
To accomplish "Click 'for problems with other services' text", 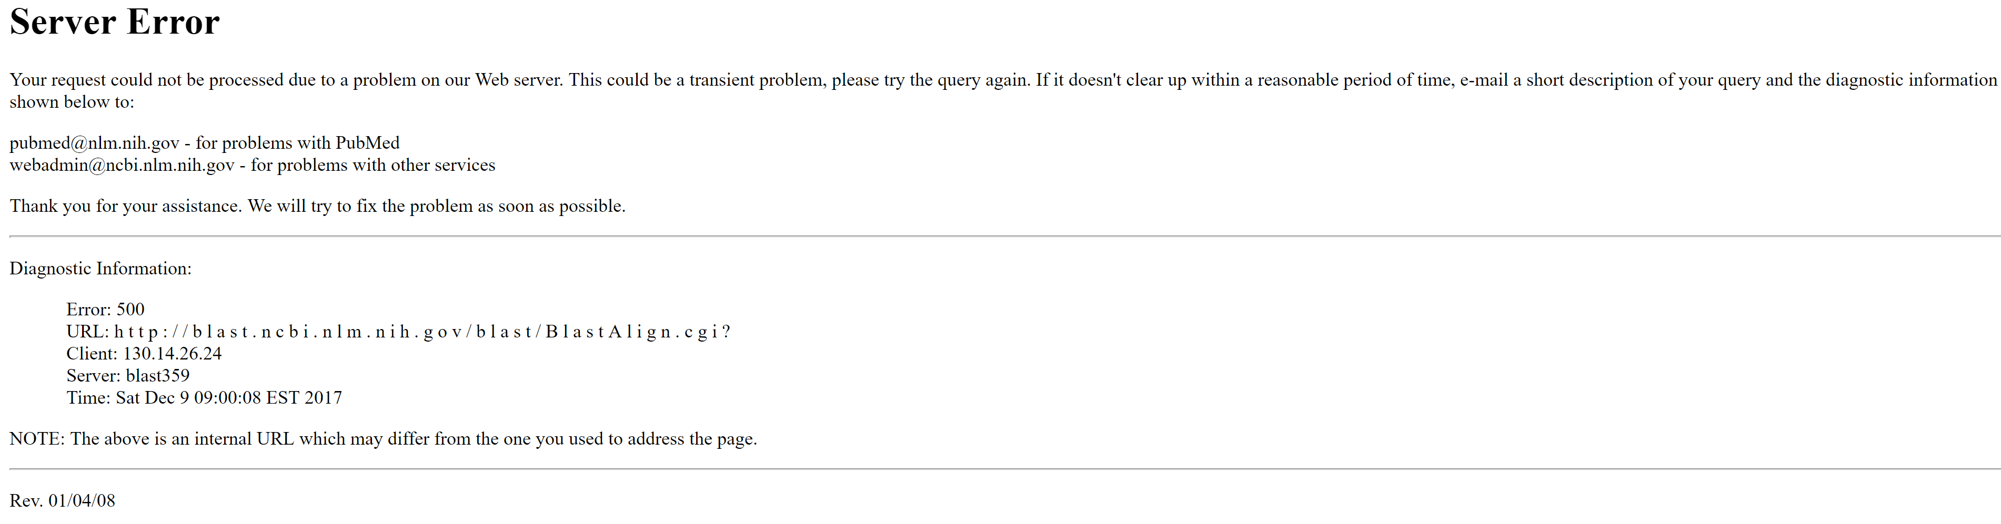I will pyautogui.click(x=373, y=166).
